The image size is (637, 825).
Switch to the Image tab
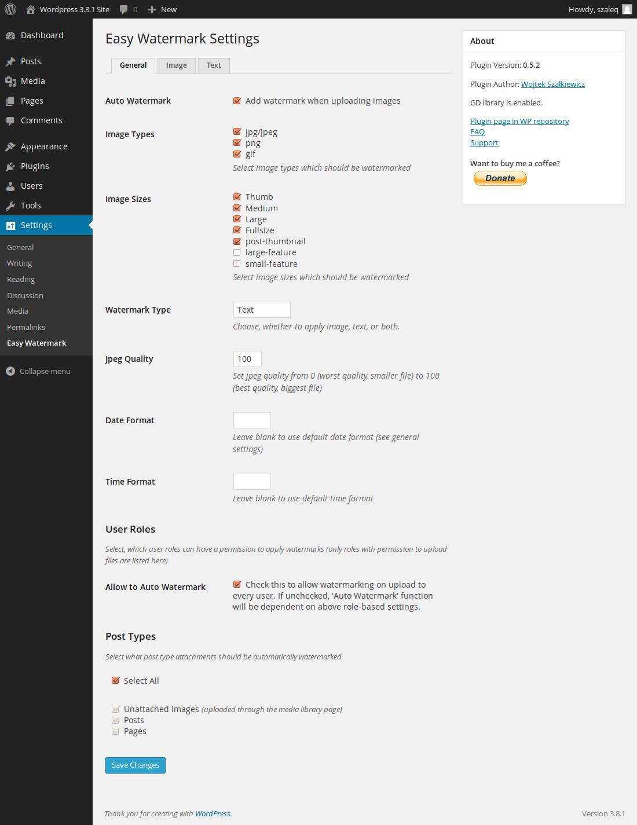176,65
